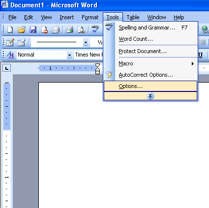This screenshot has width=209, height=208.
Task: Click the Times New Roman font box
Action: click(89, 55)
